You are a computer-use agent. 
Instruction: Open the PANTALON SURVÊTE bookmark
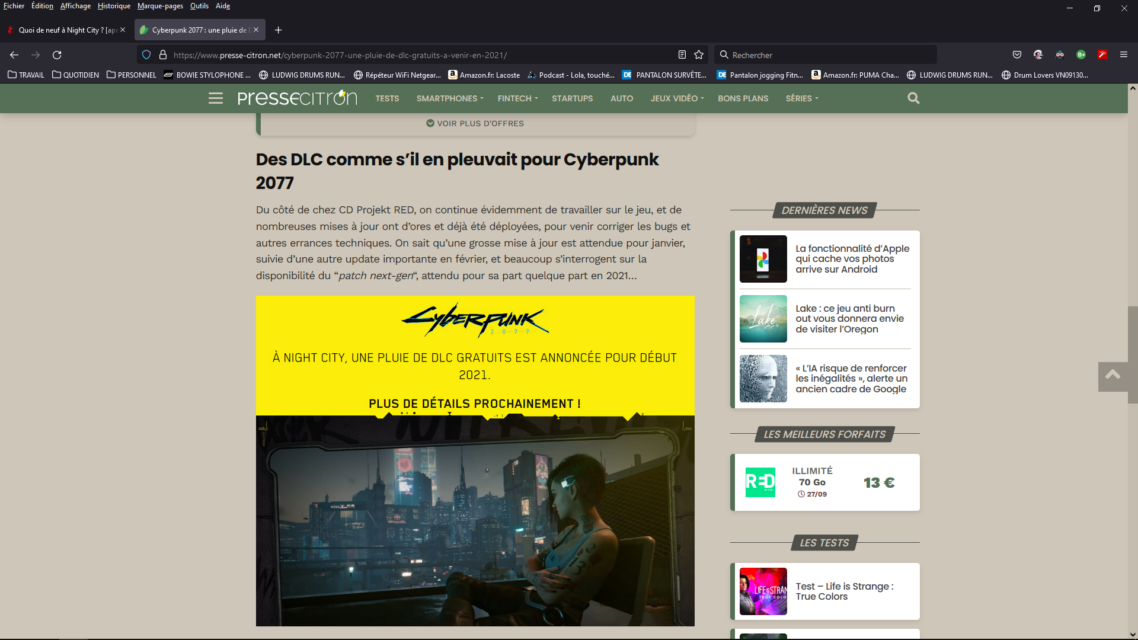[x=664, y=75]
